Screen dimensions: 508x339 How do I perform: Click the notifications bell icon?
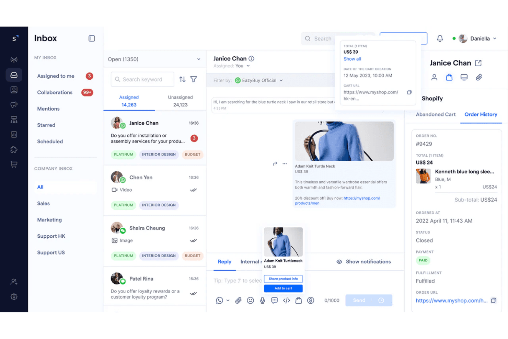pos(440,38)
